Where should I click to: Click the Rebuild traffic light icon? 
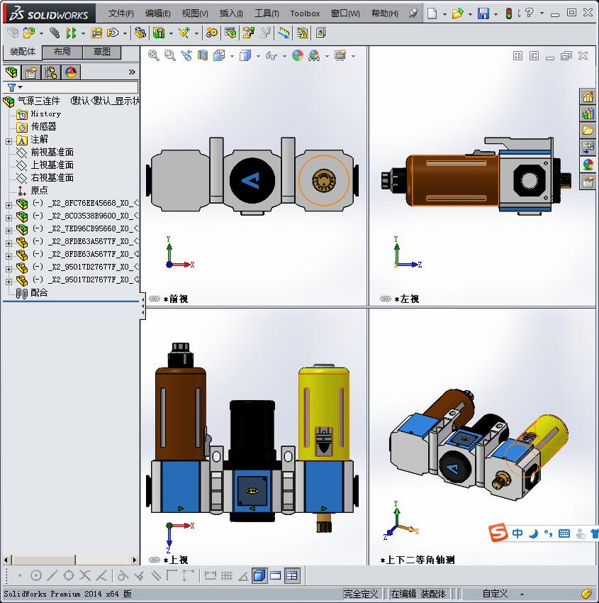(509, 13)
